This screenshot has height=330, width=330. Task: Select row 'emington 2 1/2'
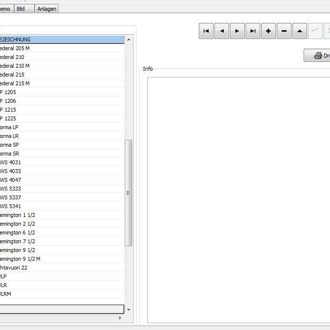62,224
